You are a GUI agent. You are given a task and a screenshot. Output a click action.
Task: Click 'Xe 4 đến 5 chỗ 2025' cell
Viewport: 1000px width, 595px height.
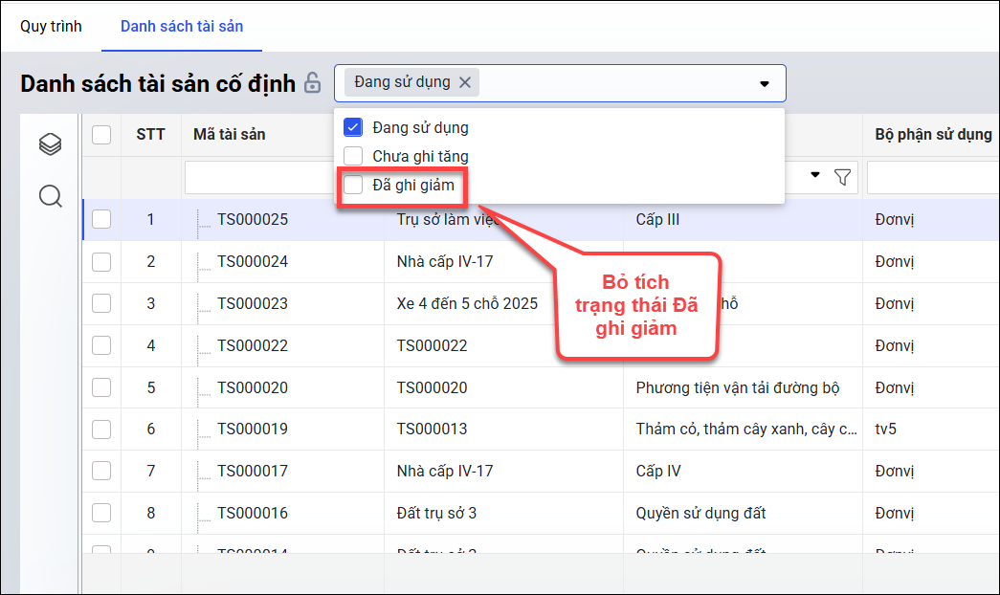(x=468, y=303)
